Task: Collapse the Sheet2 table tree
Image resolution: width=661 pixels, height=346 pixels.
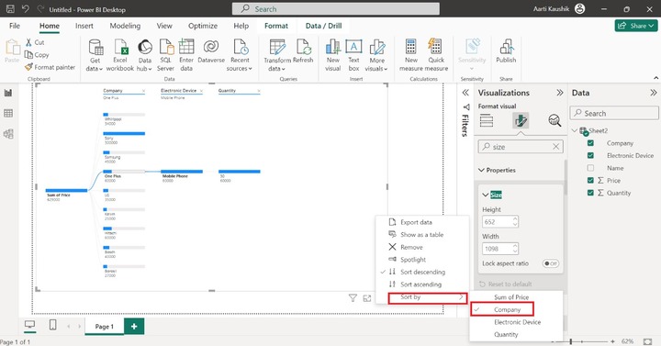Action: point(574,130)
